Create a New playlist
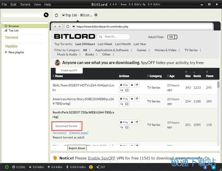The image size is (222, 171). [14, 52]
